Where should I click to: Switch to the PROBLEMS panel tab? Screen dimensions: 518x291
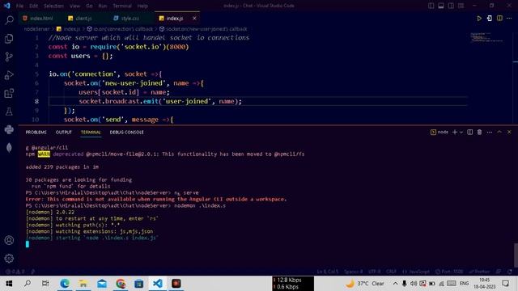(x=36, y=133)
